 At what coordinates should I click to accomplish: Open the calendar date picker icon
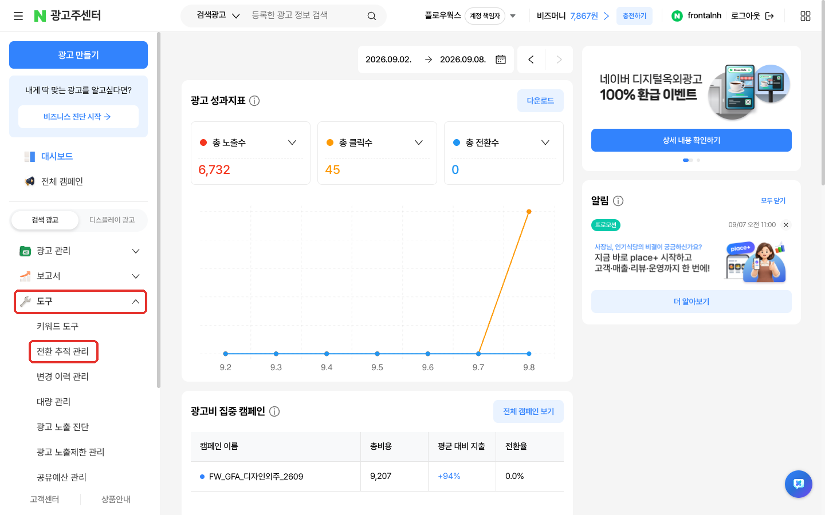(x=501, y=60)
